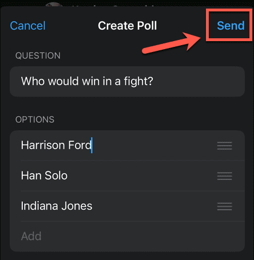This screenshot has width=254, height=260.
Task: Tap the Add option field
Action: tap(127, 237)
